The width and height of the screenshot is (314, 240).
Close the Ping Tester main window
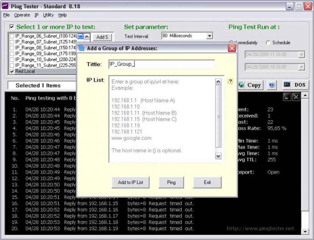coord(308,6)
